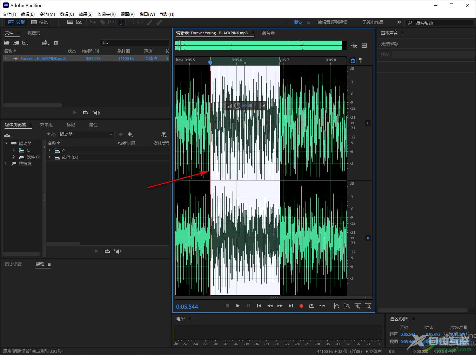Show the spectral pitch display
This screenshot has height=355, width=476.
pyautogui.click(x=79, y=22)
